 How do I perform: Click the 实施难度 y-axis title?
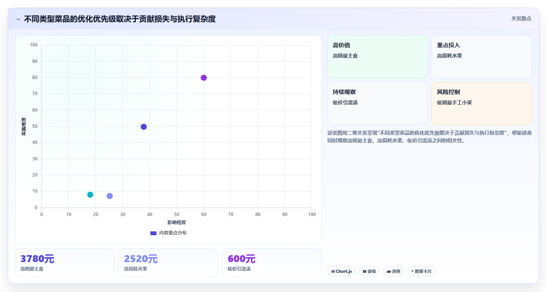pyautogui.click(x=24, y=127)
